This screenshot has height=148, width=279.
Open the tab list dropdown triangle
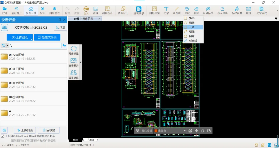[276, 19]
